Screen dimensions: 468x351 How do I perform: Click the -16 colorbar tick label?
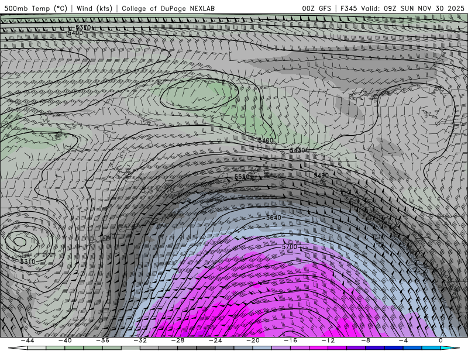[290, 340]
